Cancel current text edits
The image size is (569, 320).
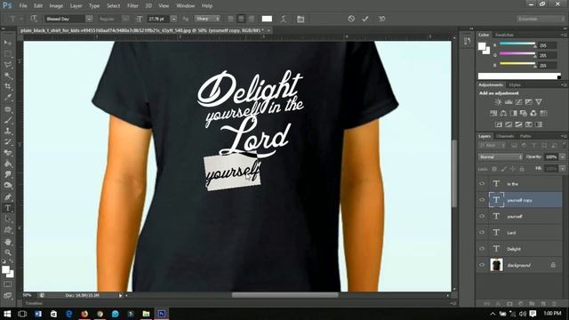coord(351,19)
